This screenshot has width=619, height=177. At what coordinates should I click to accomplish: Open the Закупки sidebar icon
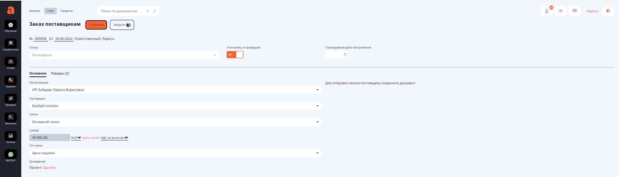(11, 81)
